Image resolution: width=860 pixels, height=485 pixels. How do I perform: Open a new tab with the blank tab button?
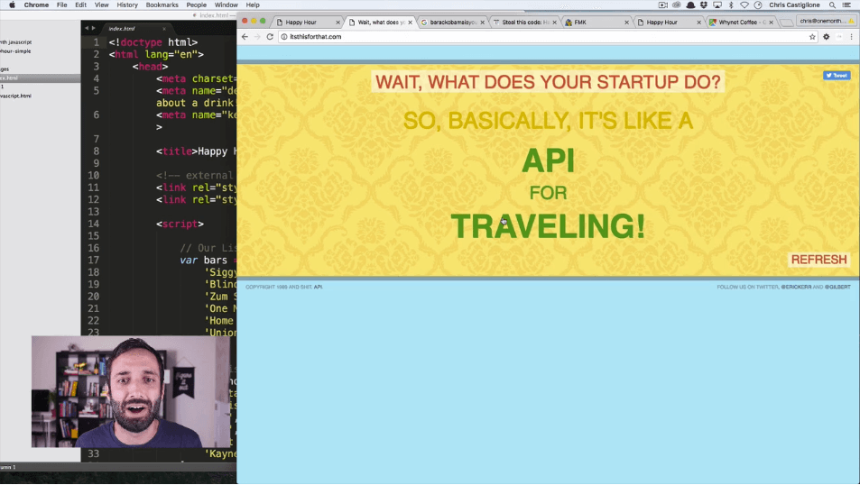787,23
